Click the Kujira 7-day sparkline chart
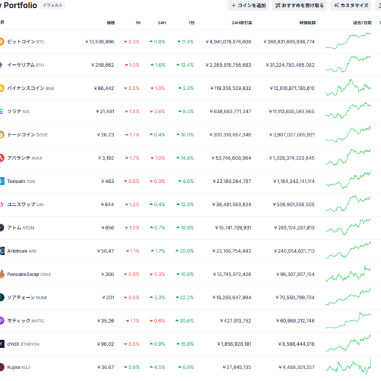Viewport: 381px width, 381px height. pyautogui.click(x=348, y=367)
